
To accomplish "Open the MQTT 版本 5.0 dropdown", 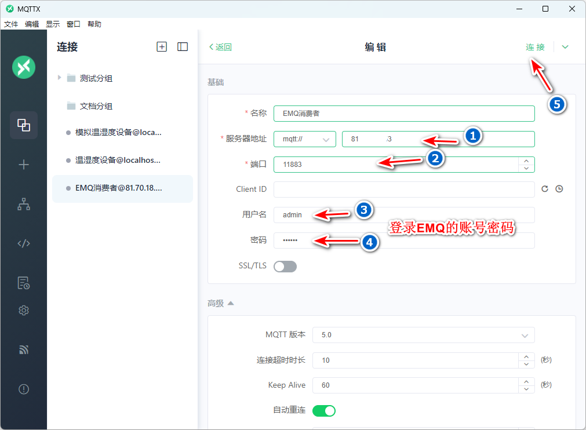I will pyautogui.click(x=423, y=335).
